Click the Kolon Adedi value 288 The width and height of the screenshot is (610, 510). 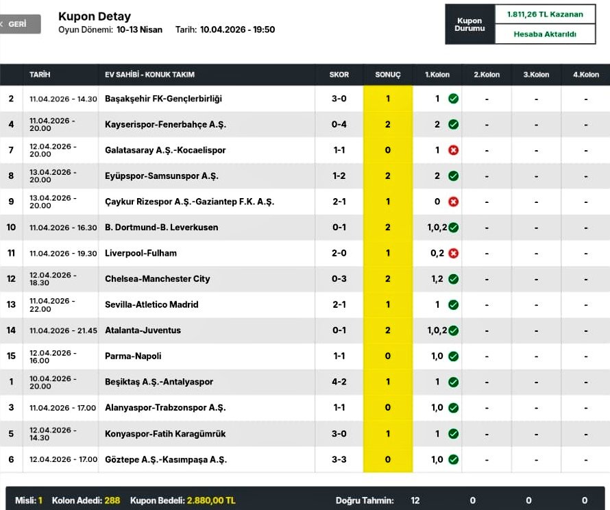click(x=112, y=500)
